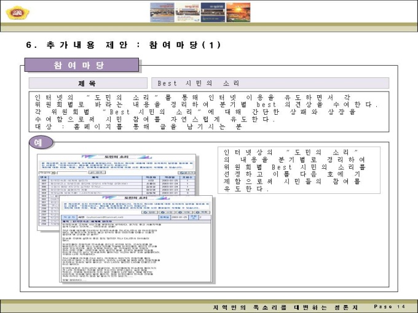Click the purple 참여마당 section tab

pyautogui.click(x=82, y=65)
